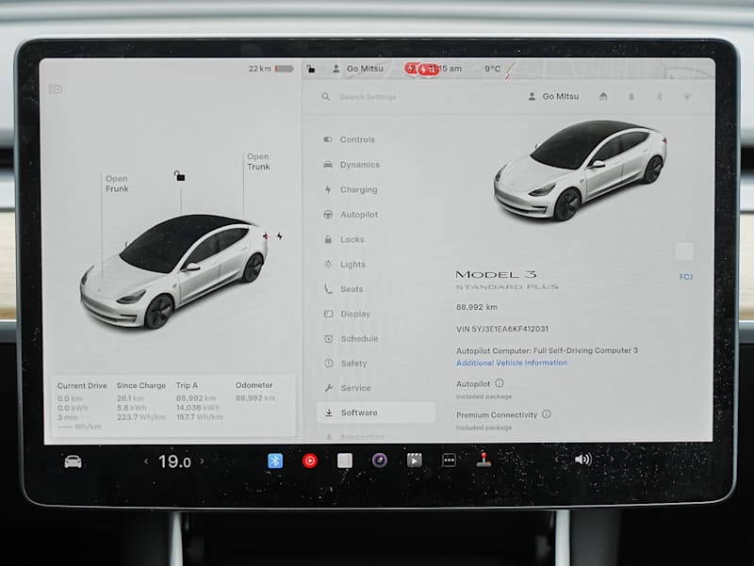The image size is (754, 566).
Task: Tap the Model 3 car image in settings
Action: coord(581,170)
